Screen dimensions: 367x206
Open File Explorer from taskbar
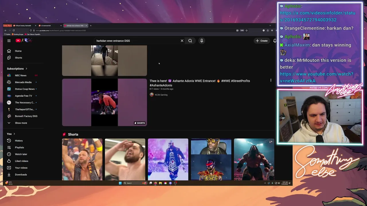click(160, 183)
